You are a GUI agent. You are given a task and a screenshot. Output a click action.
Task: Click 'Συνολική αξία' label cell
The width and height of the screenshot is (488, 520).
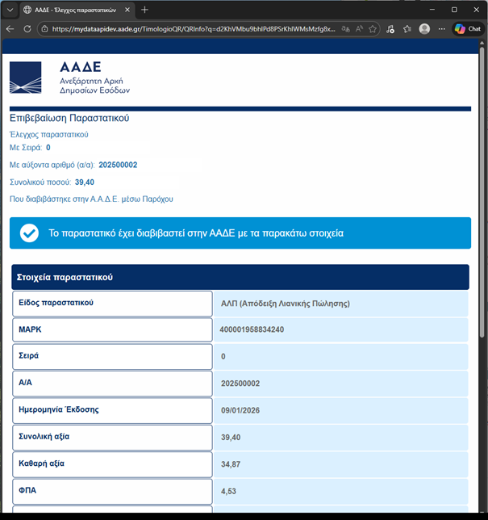click(x=112, y=438)
